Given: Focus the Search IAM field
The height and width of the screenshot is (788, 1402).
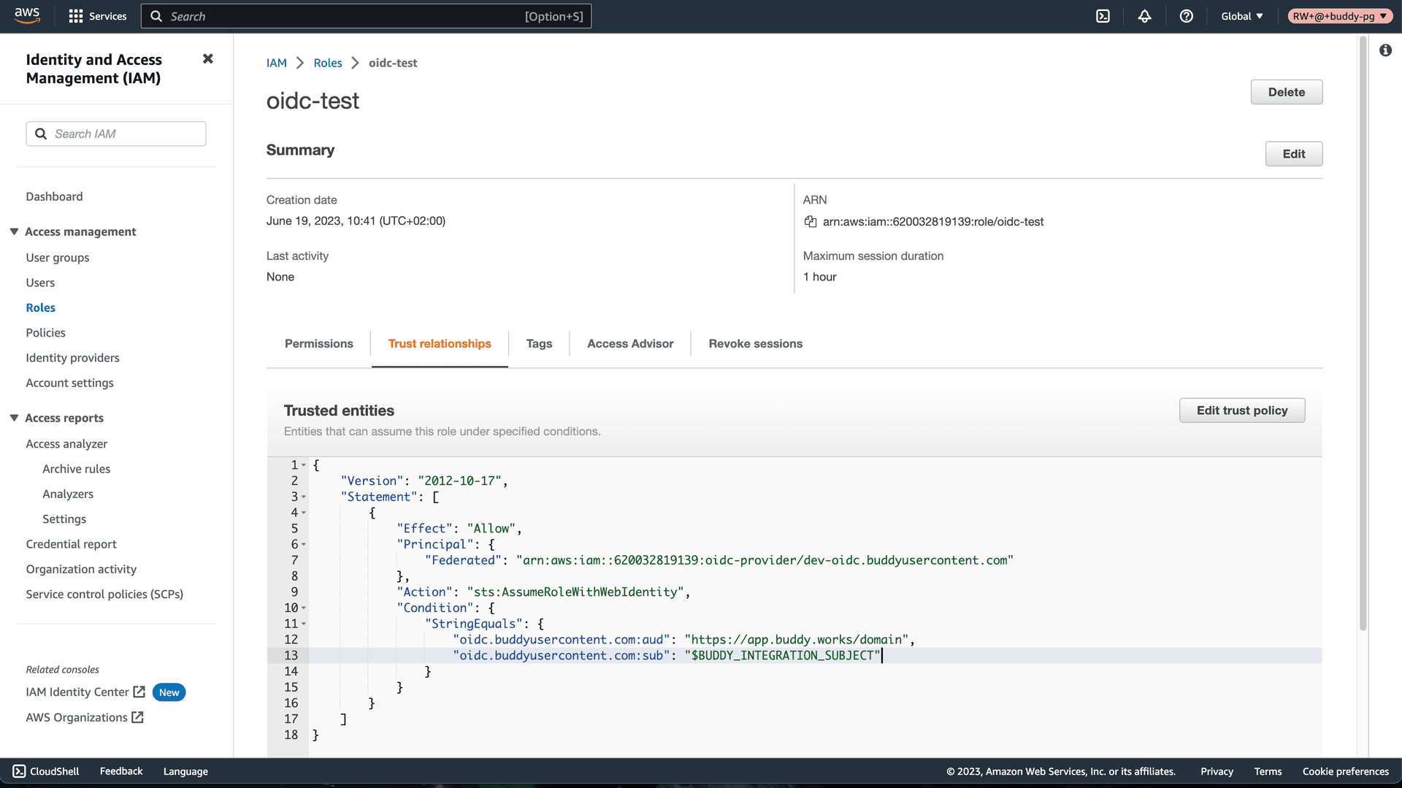Looking at the screenshot, I should [116, 134].
